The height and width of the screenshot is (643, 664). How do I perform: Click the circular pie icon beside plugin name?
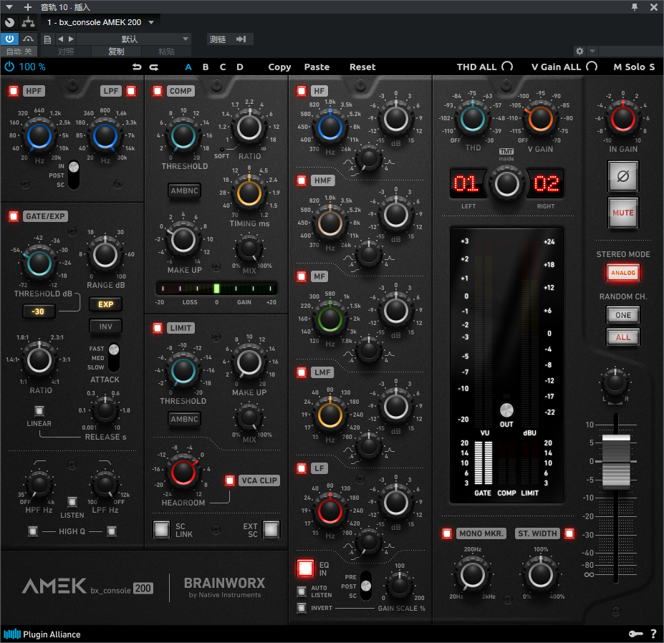[9, 22]
